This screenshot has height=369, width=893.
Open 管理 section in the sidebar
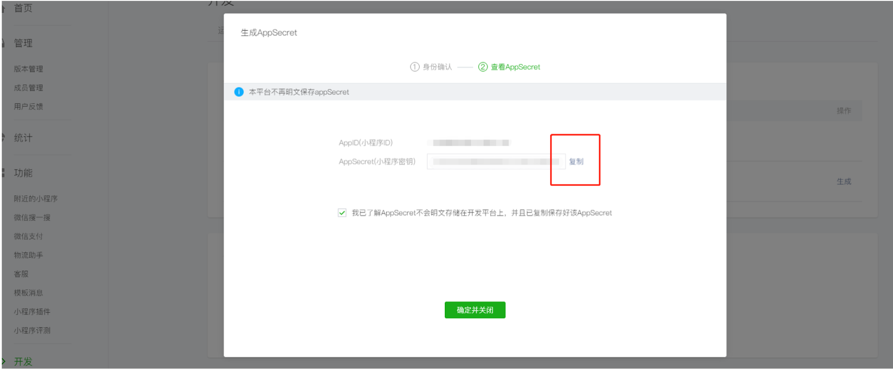23,43
